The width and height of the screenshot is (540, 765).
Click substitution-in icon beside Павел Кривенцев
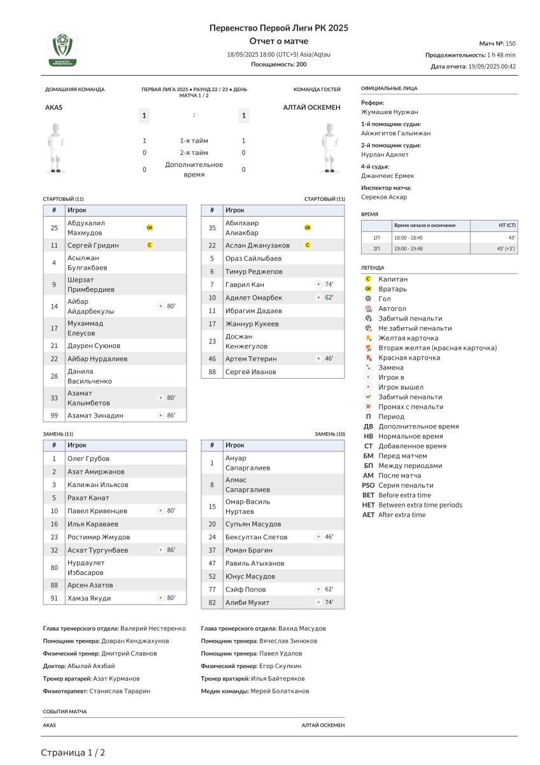160,511
